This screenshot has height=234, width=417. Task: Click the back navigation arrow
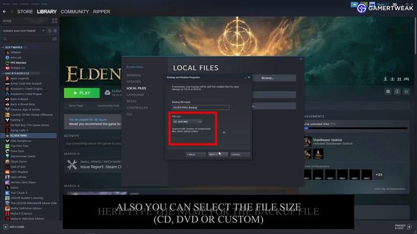pyautogui.click(x=5, y=12)
